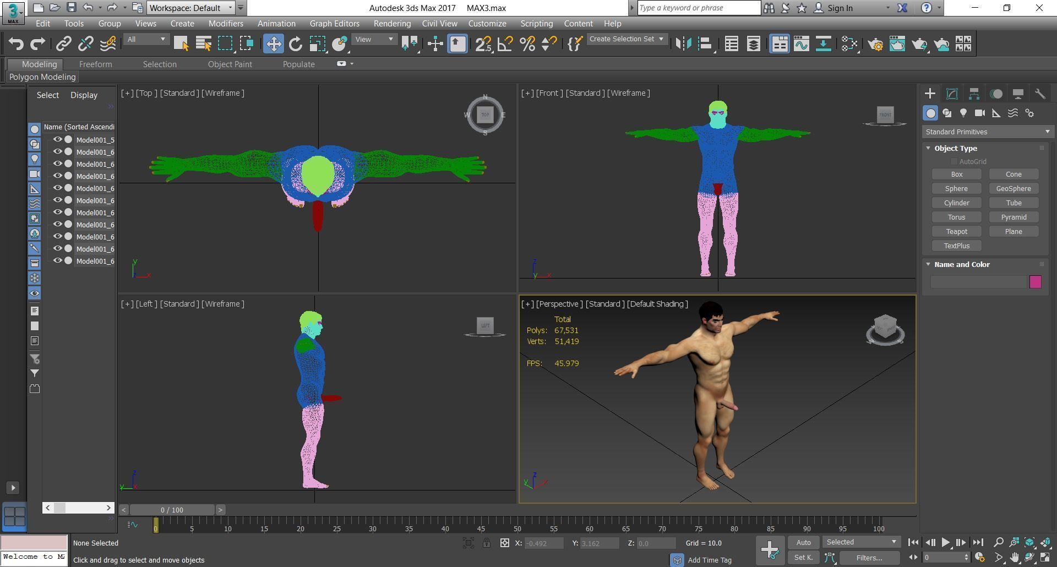Switch to the Modify command panel

tap(952, 94)
